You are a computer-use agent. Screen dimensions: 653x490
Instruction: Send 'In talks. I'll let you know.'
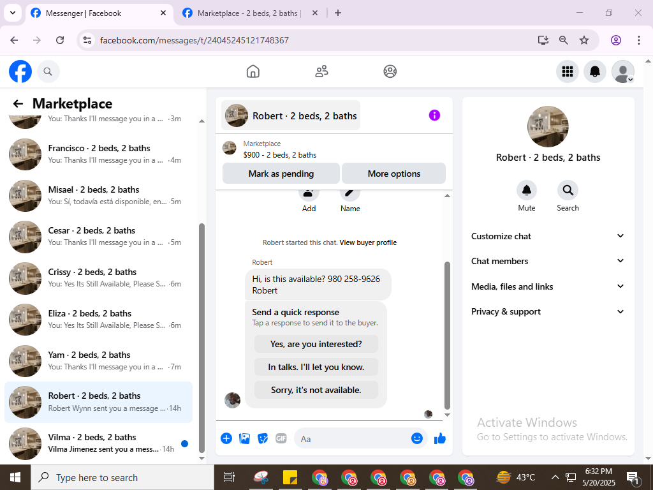pyautogui.click(x=316, y=367)
